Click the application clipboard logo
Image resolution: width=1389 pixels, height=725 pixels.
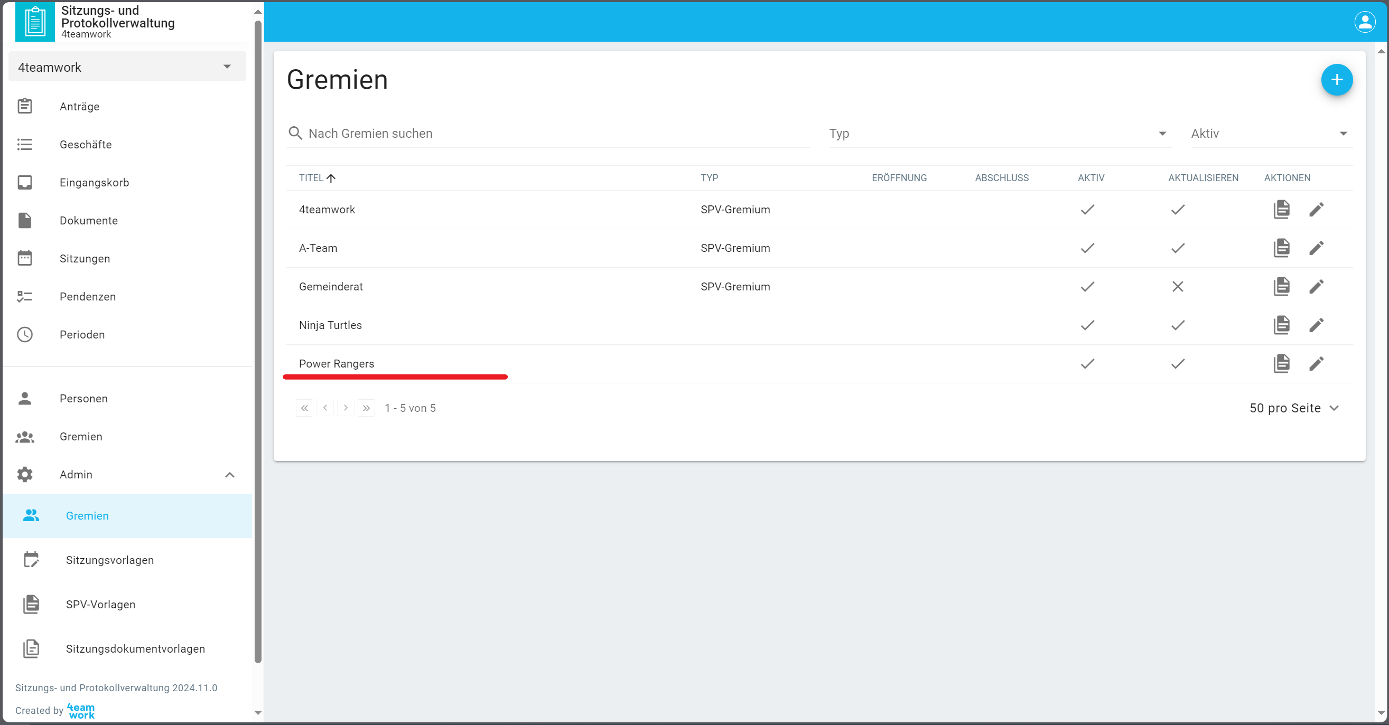click(x=35, y=22)
